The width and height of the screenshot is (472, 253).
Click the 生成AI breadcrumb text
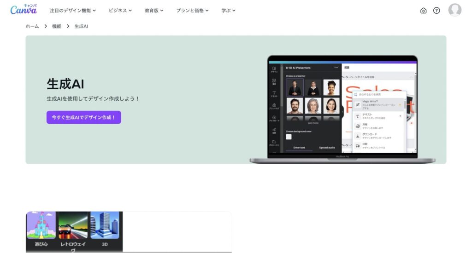[x=81, y=26]
